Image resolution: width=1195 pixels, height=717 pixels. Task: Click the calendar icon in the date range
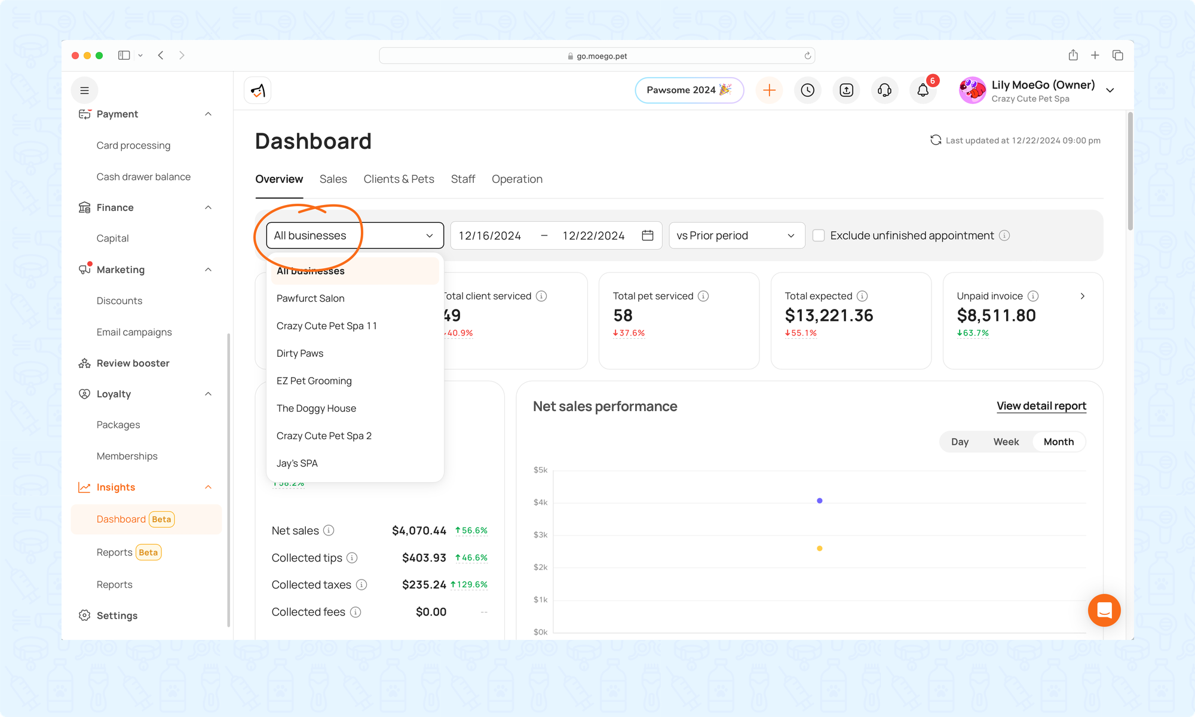647,235
